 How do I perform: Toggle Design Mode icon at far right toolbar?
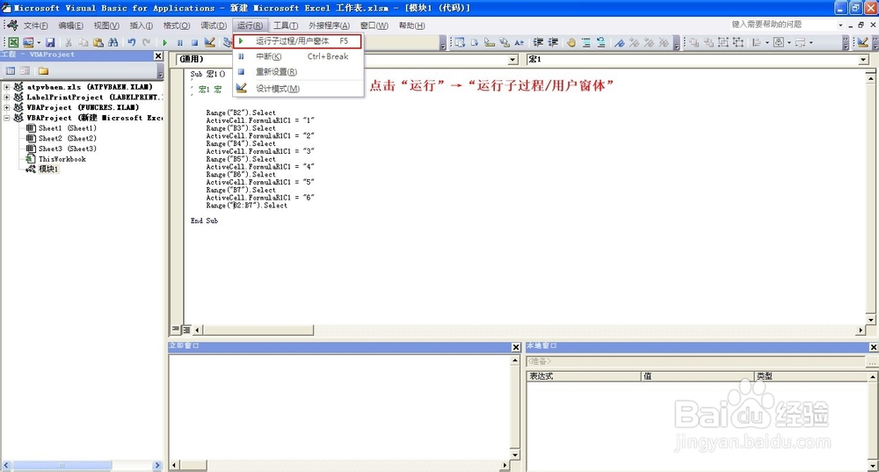click(x=863, y=42)
